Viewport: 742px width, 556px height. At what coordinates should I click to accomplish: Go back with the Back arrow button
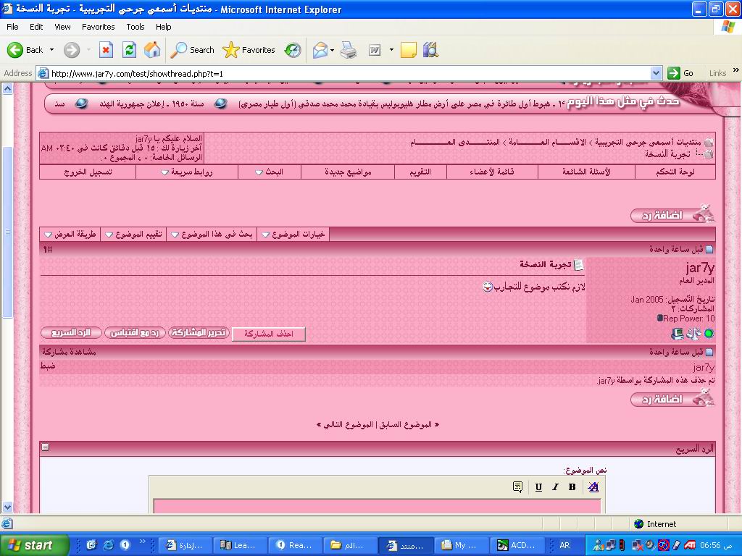click(25, 50)
